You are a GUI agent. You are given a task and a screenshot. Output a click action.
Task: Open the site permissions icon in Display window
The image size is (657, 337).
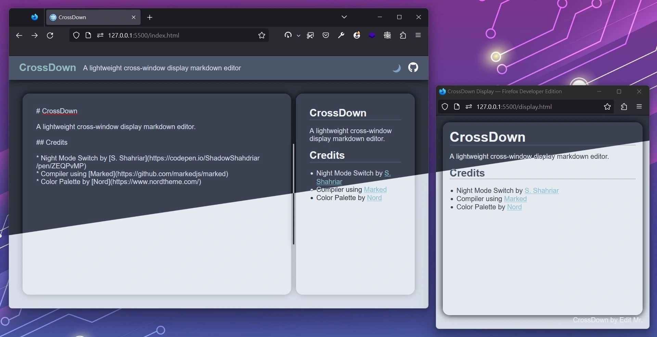click(x=469, y=107)
